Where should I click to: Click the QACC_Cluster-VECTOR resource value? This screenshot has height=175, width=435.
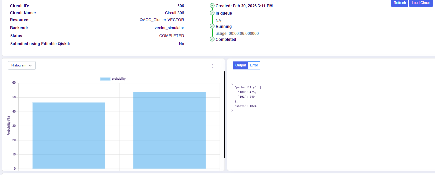point(162,20)
